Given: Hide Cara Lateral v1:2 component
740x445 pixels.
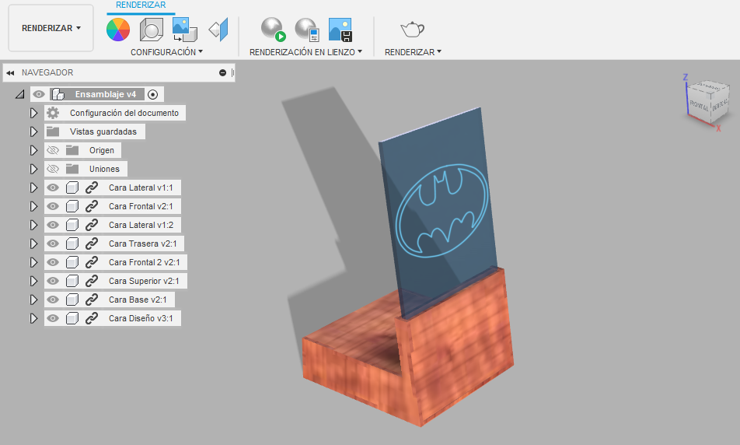Looking at the screenshot, I should pyautogui.click(x=53, y=225).
